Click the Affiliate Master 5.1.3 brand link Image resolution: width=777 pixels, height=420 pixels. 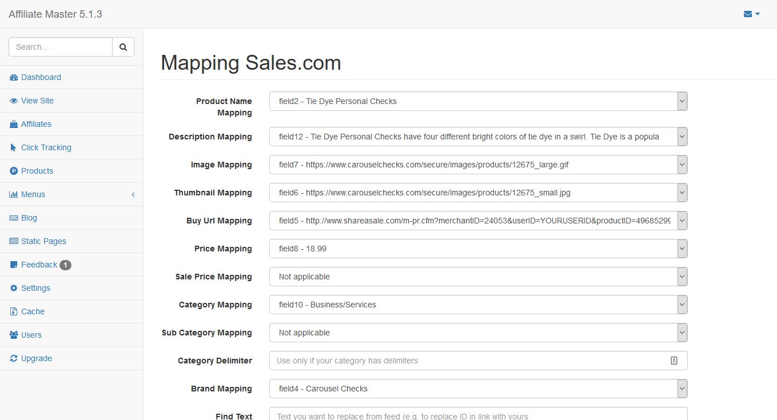coord(55,14)
